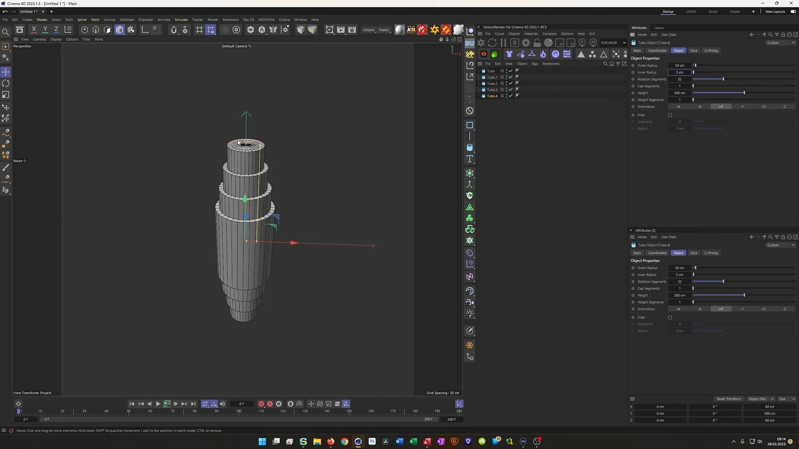The width and height of the screenshot is (799, 449).
Task: Open the Object (Rel) dropdown
Action: point(761,399)
